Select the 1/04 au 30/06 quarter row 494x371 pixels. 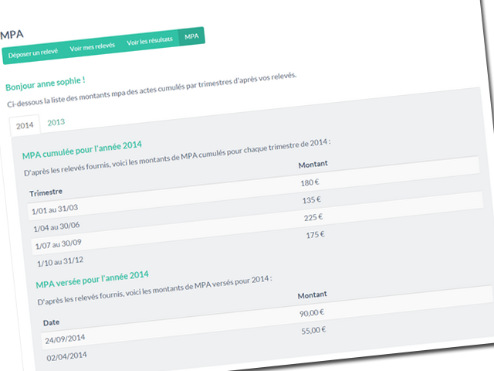point(58,227)
